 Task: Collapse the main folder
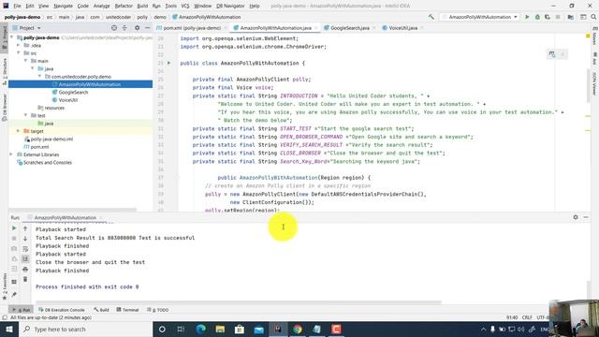25,61
